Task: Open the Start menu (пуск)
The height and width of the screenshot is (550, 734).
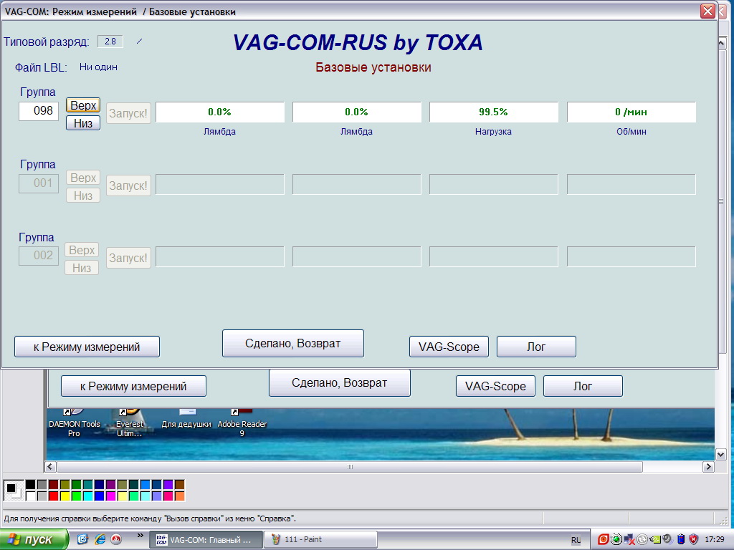Action: click(34, 539)
